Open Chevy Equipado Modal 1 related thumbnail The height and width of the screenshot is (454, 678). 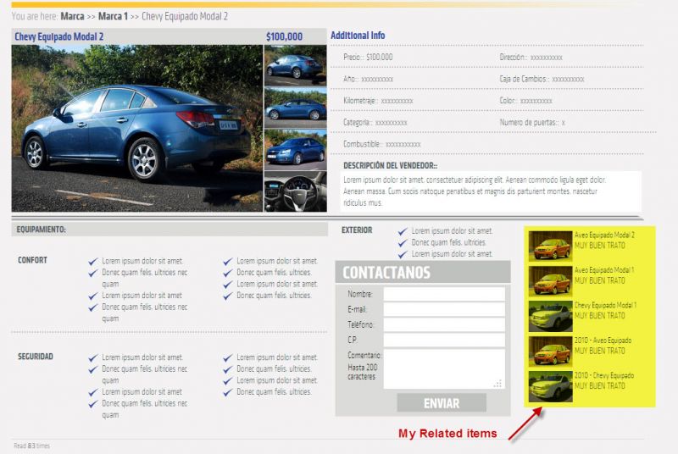550,316
